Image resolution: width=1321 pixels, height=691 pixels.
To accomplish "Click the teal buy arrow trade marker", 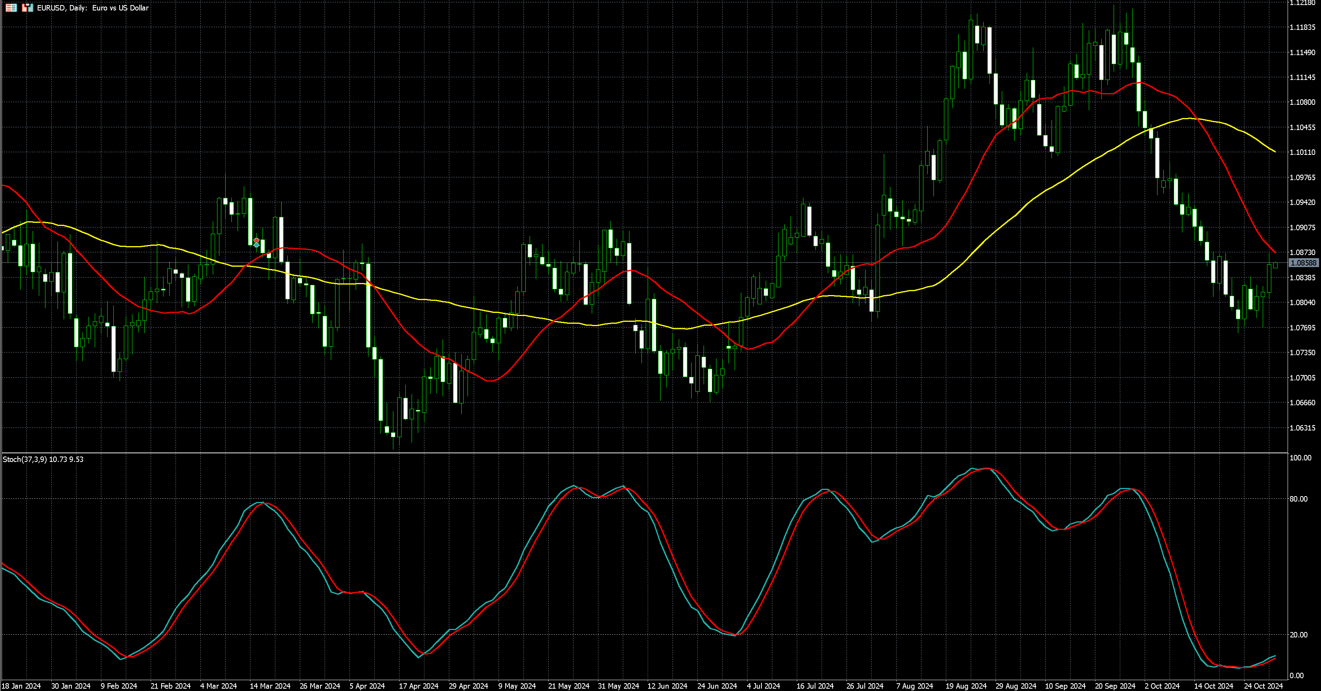I will coord(256,245).
